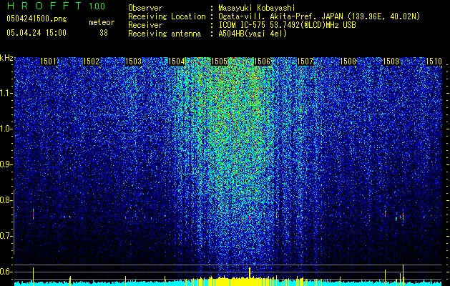Click the meteor echo streak under the 1506 marker
The width and height of the screenshot is (450, 286).
coord(250,218)
